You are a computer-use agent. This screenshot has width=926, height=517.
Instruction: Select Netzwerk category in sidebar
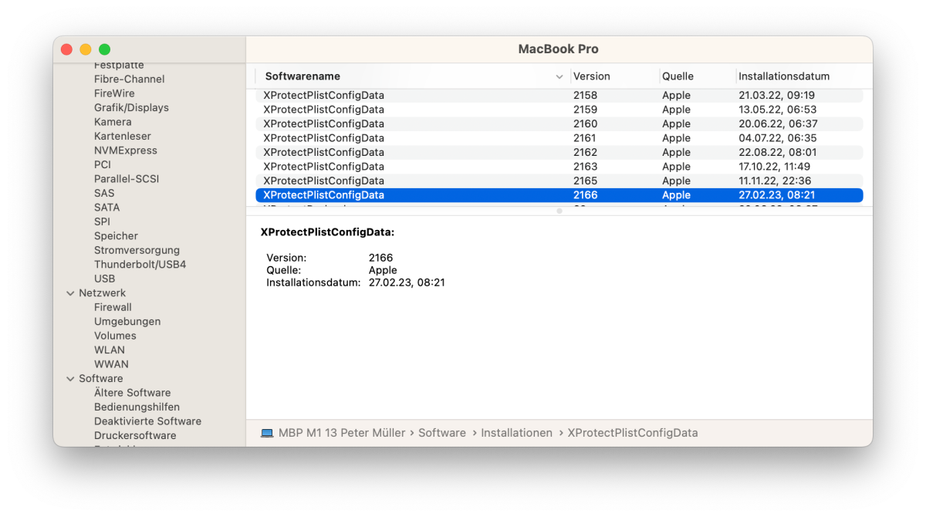[x=102, y=293]
